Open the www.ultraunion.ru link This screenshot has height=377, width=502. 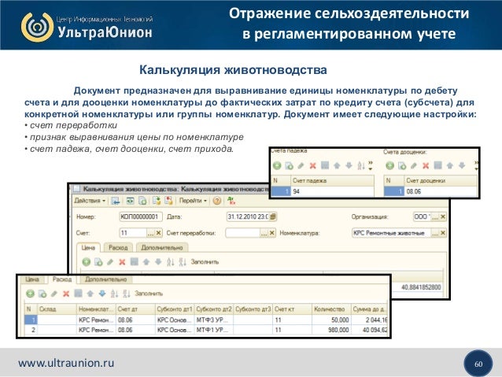coord(66,363)
